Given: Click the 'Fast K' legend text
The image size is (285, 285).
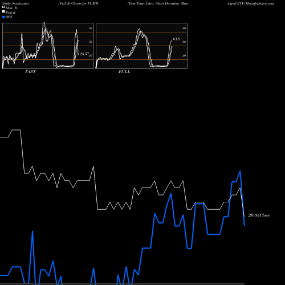Looking at the screenshot, I should [11, 13].
